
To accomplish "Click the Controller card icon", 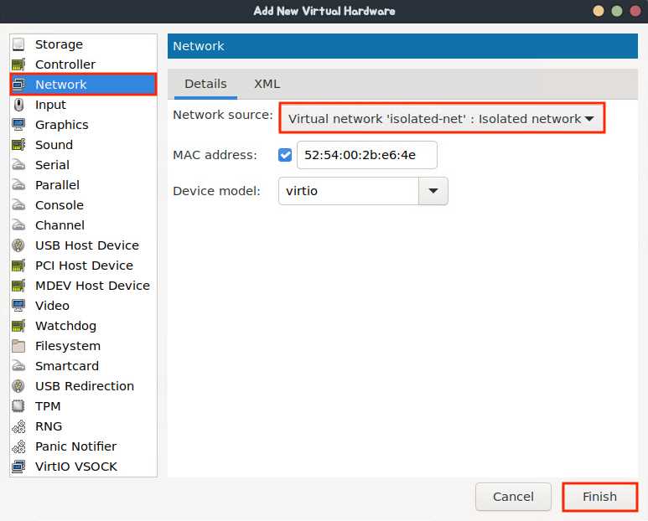I will point(18,64).
